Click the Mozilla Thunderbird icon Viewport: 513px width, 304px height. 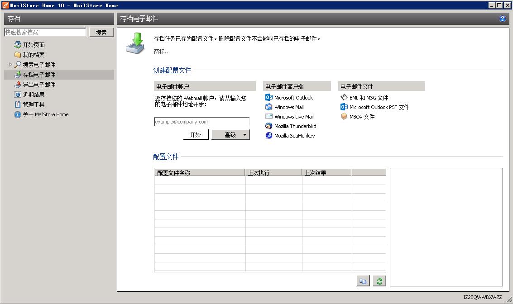(269, 126)
